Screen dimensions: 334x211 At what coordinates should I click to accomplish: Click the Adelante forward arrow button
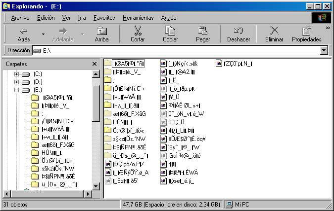(x=63, y=34)
